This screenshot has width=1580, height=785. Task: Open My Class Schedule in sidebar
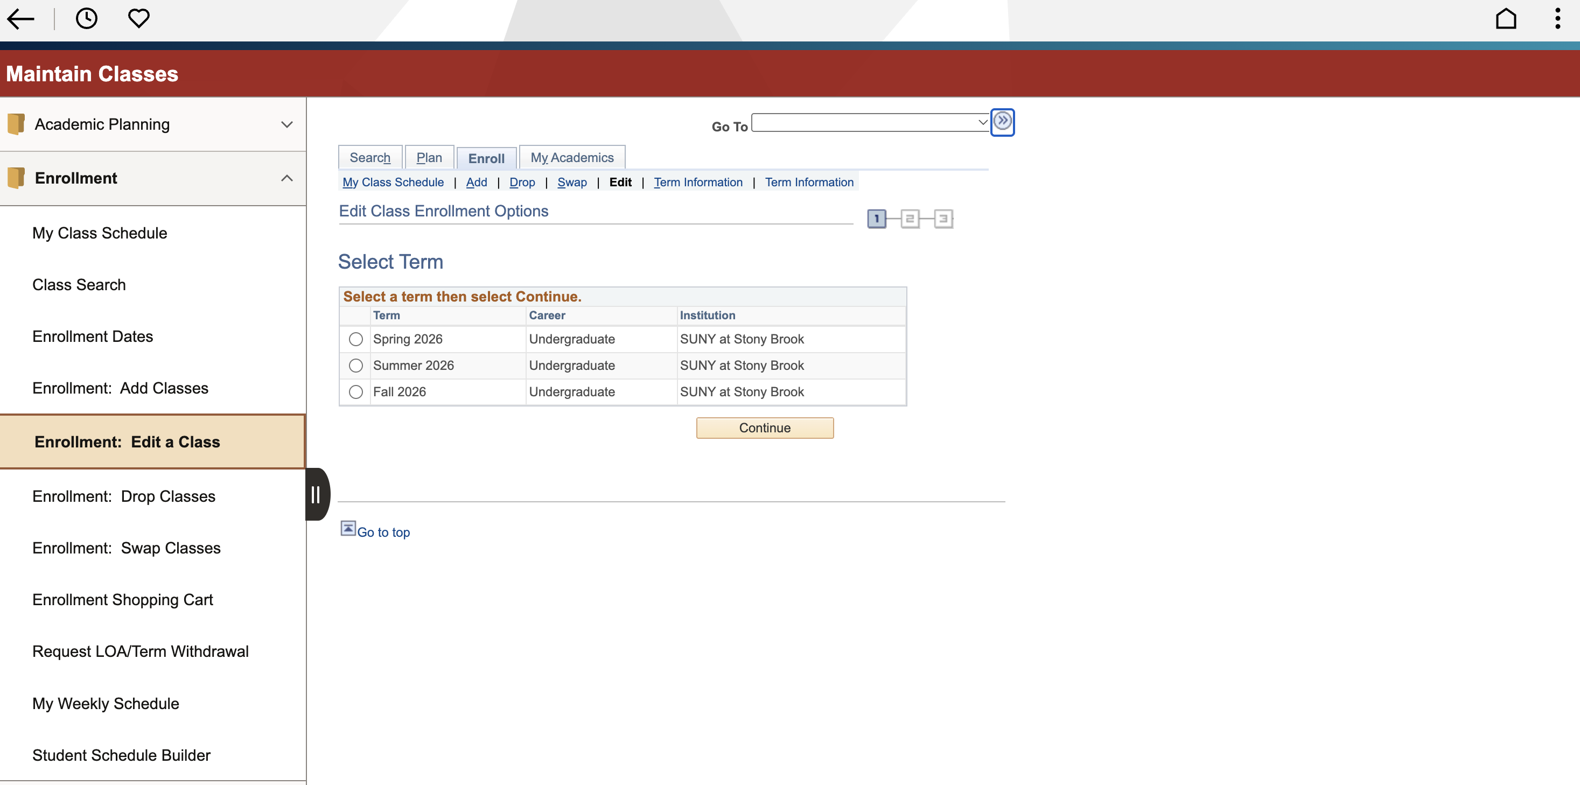coord(153,233)
